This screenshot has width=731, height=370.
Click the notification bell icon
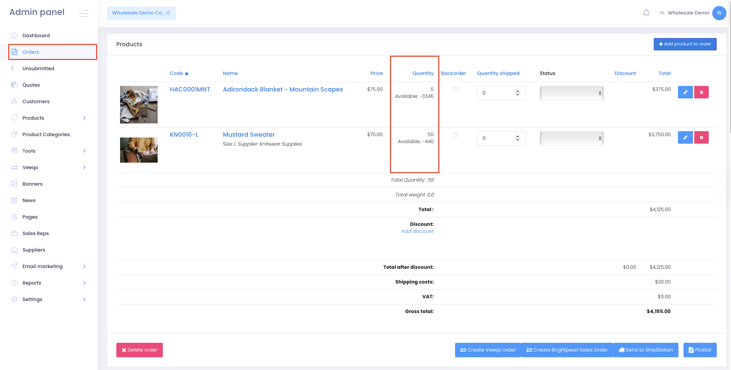(646, 13)
